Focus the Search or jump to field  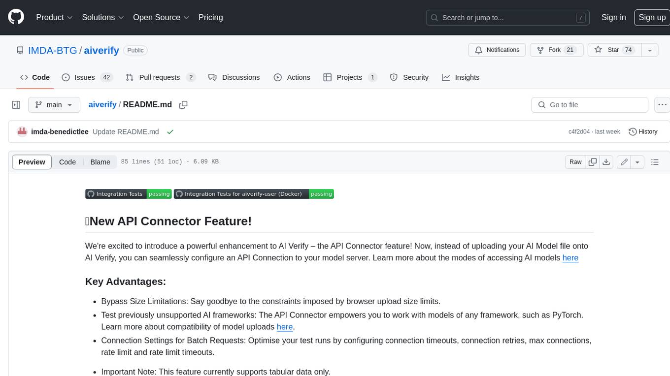pyautogui.click(x=508, y=18)
